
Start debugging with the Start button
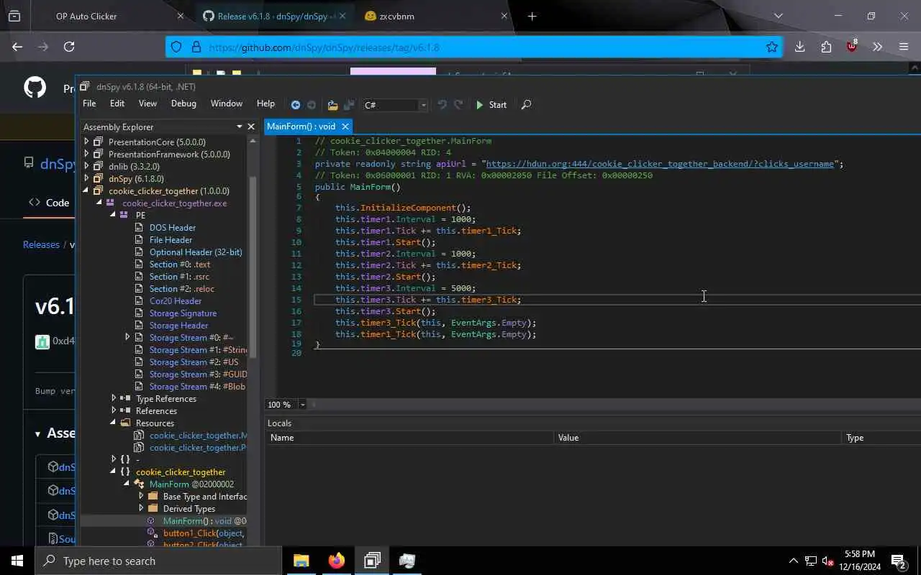click(x=491, y=105)
